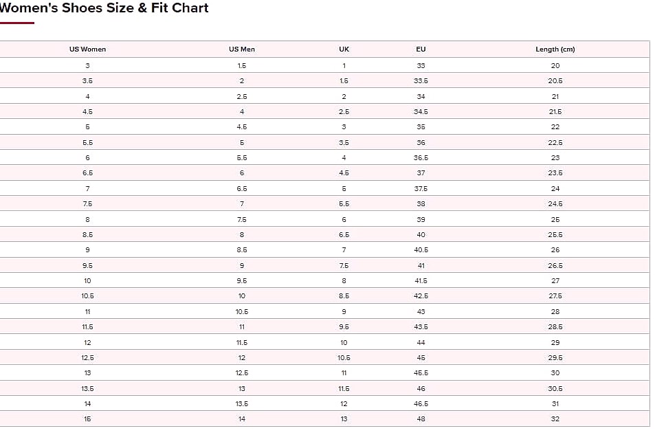Click the EU size 33 cell

pyautogui.click(x=421, y=65)
